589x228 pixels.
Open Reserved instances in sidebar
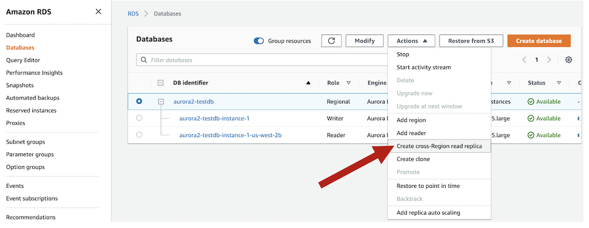(x=31, y=110)
